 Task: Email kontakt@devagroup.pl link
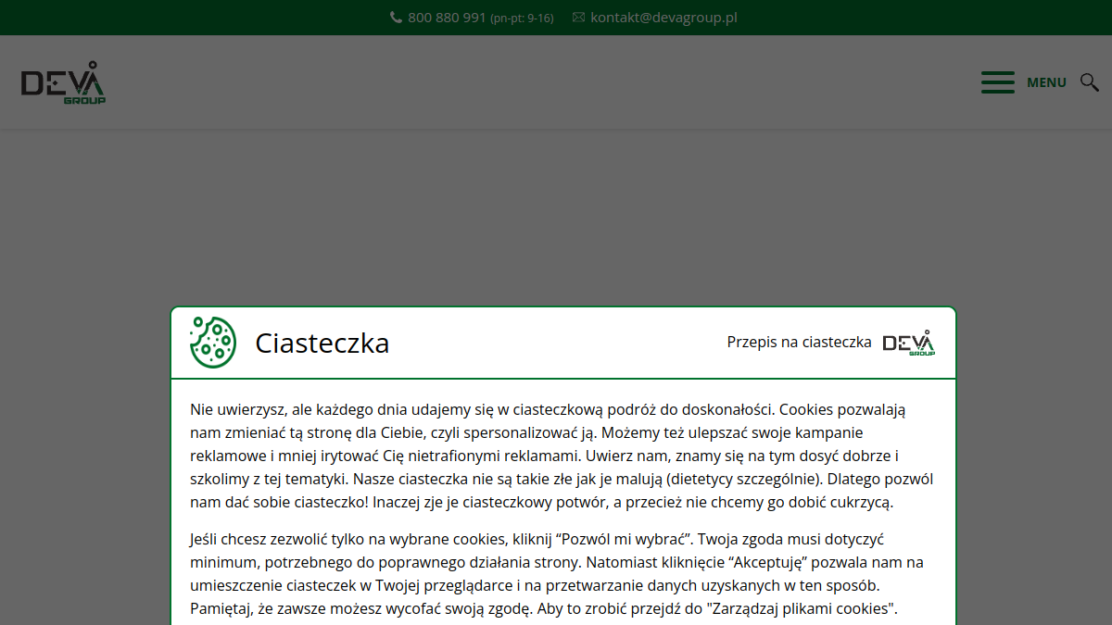coord(664,18)
